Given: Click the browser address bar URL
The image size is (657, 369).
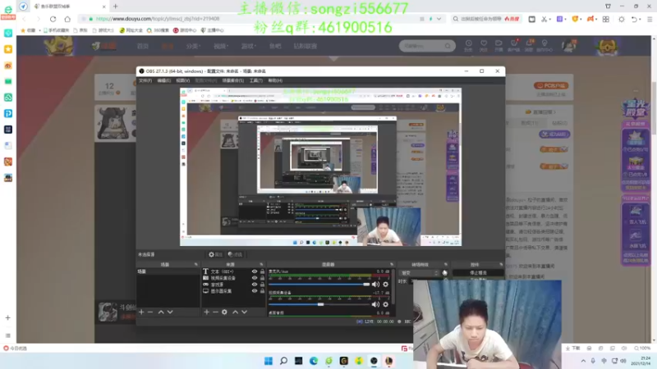Looking at the screenshot, I should click(158, 19).
